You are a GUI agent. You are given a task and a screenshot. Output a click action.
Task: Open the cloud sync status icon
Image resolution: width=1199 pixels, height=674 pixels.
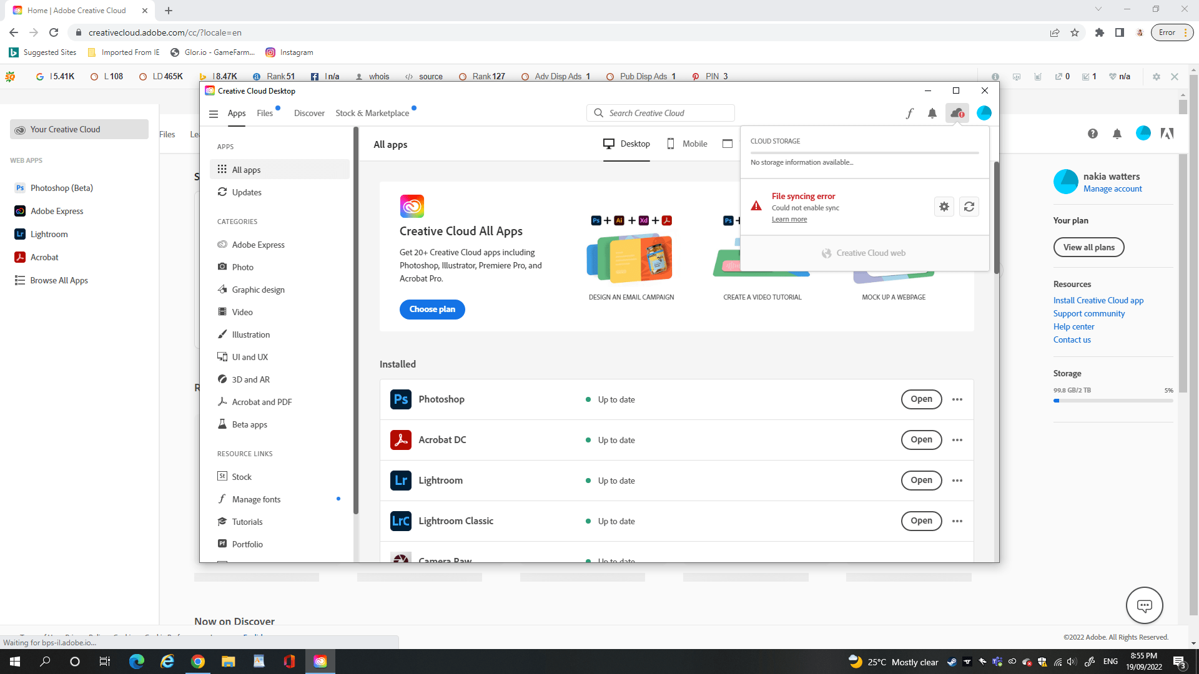957,113
